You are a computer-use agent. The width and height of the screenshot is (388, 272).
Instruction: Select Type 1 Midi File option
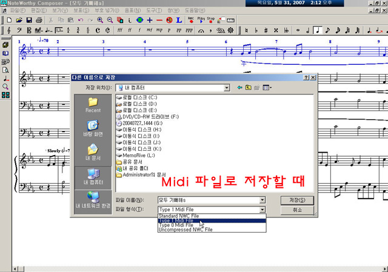click(212, 221)
